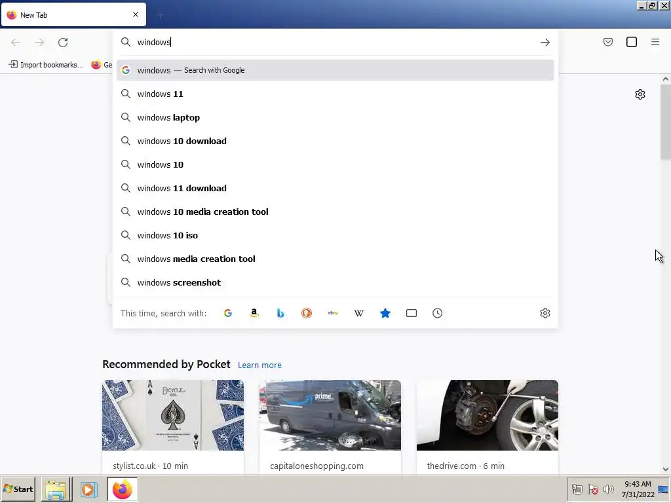Open the Windows Start menu

[18, 489]
